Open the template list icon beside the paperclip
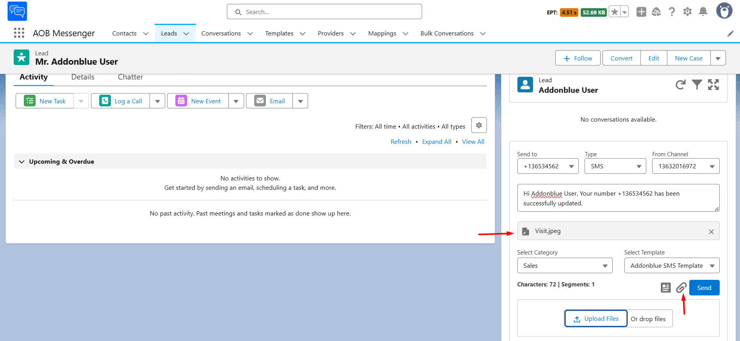Image resolution: width=740 pixels, height=341 pixels. point(666,288)
